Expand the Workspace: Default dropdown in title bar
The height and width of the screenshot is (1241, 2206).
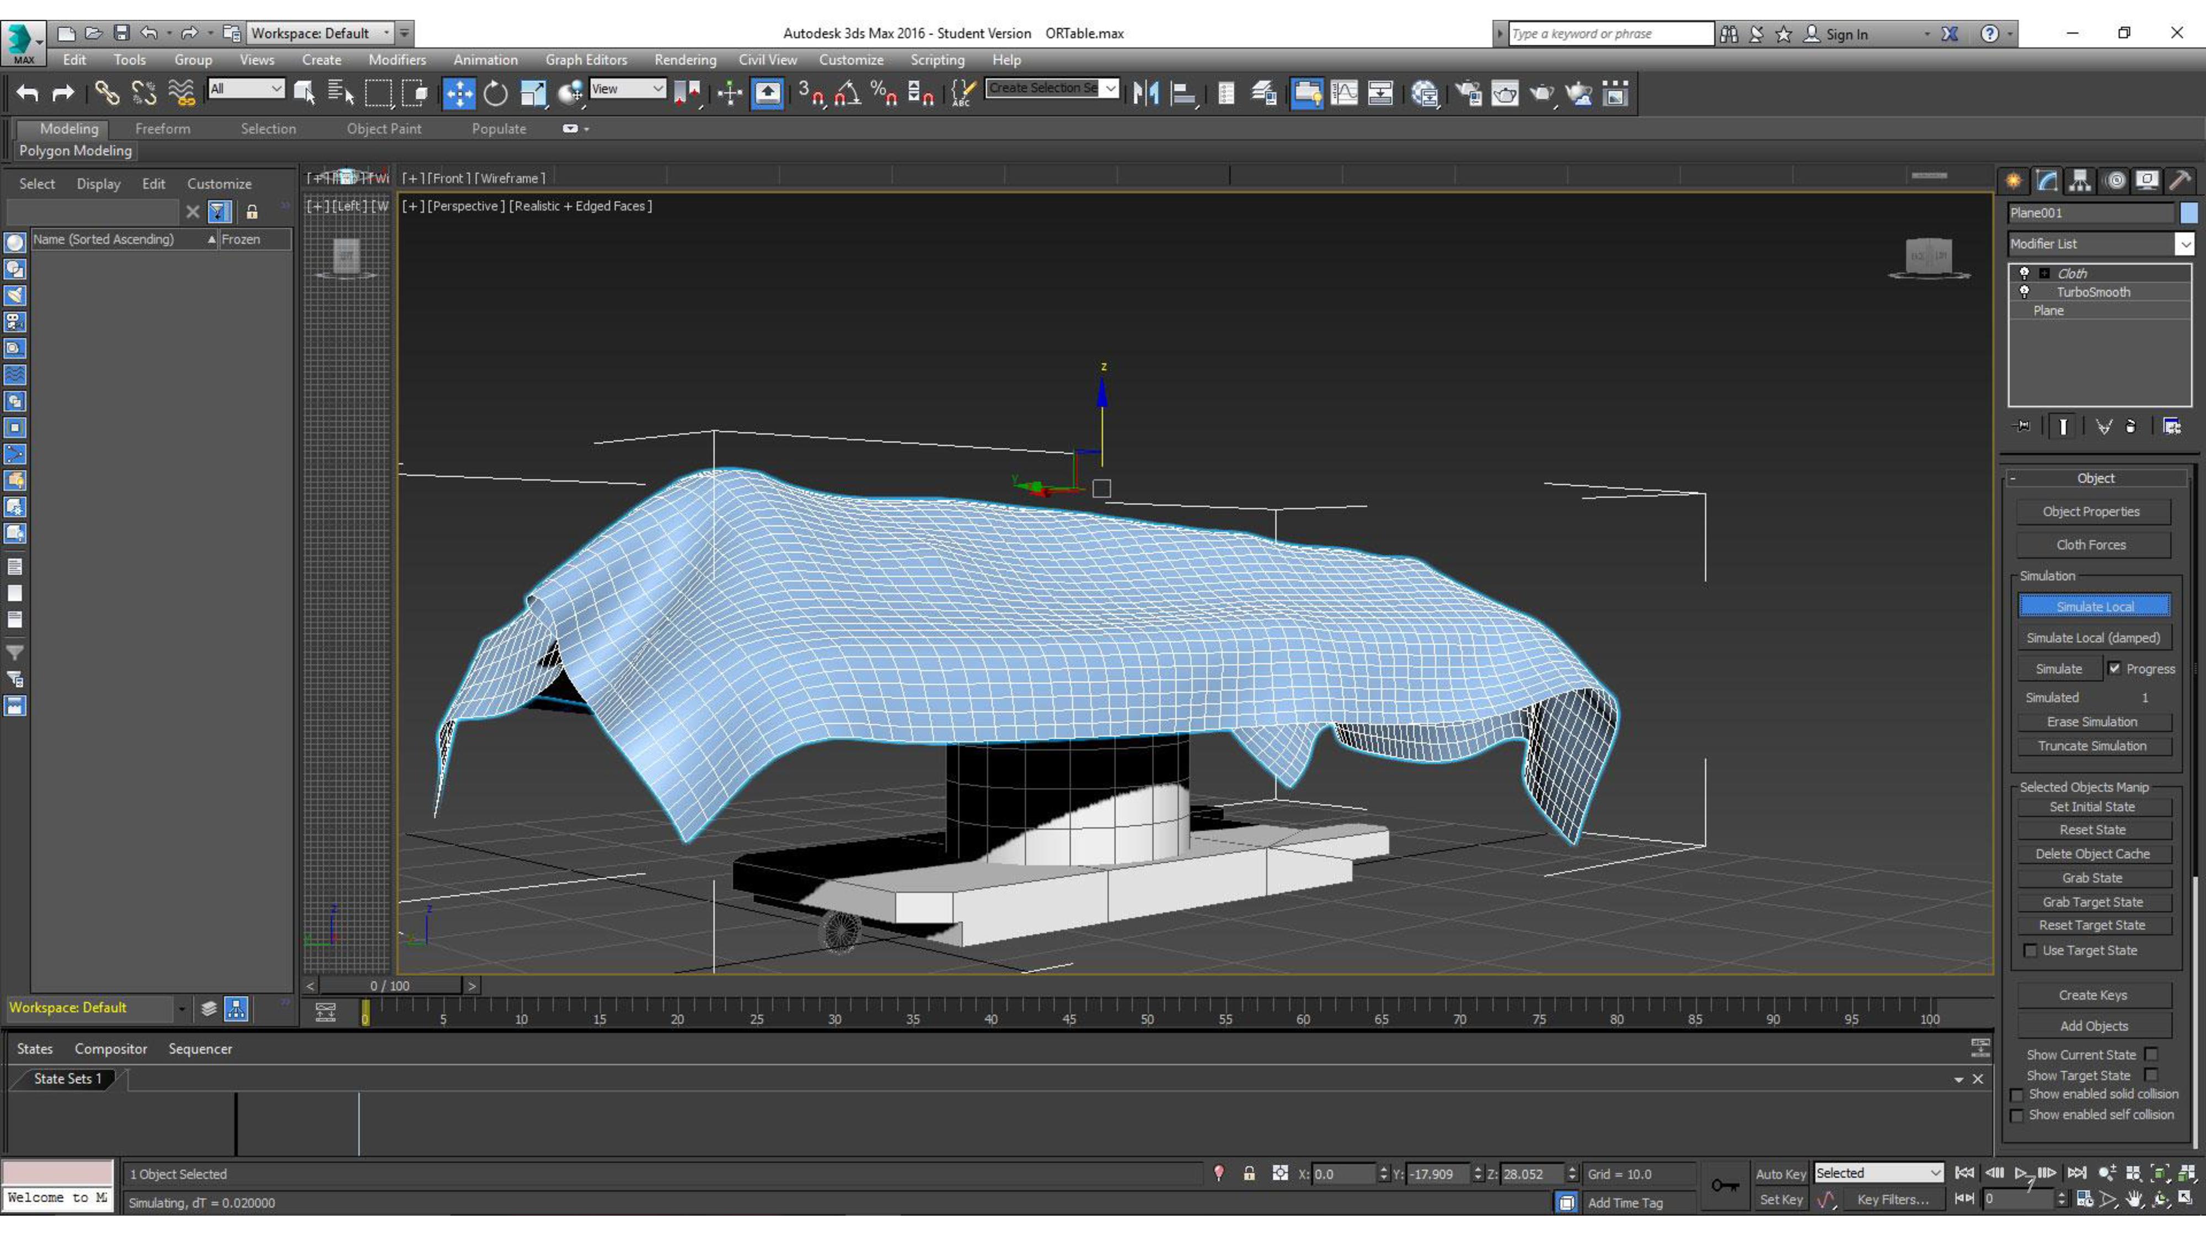(386, 33)
